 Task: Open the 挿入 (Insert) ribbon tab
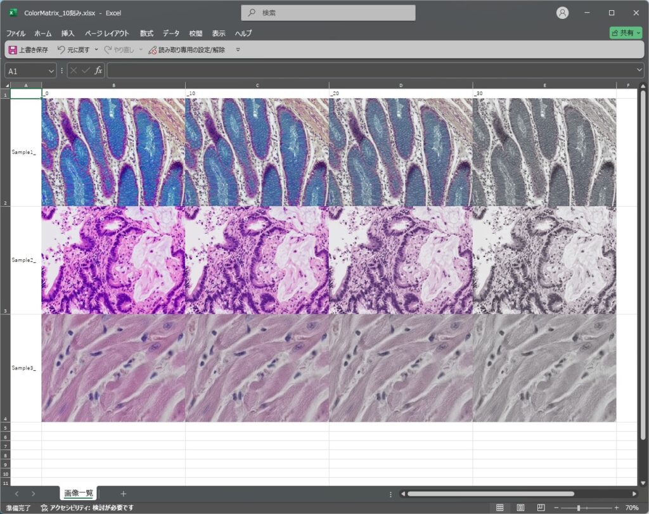(68, 34)
